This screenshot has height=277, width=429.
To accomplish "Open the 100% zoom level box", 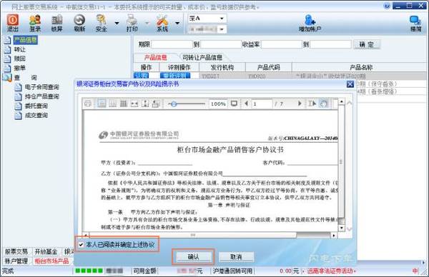I will [x=218, y=104].
